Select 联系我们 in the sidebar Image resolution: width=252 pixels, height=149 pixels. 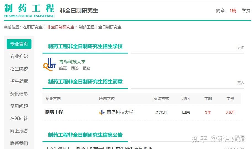click(19, 143)
